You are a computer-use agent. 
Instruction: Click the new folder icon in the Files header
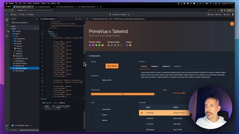(38, 29)
